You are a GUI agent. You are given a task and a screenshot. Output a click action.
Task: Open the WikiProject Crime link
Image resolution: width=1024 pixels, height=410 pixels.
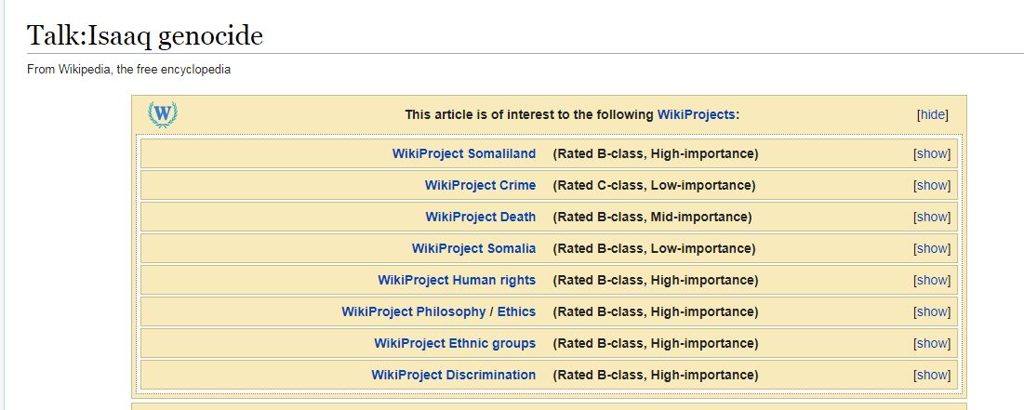click(480, 185)
